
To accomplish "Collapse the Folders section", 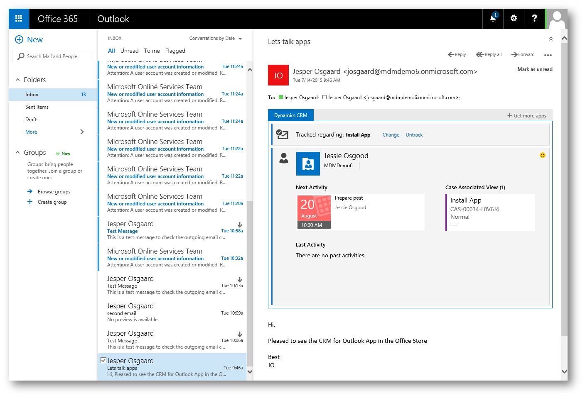I will pyautogui.click(x=18, y=80).
